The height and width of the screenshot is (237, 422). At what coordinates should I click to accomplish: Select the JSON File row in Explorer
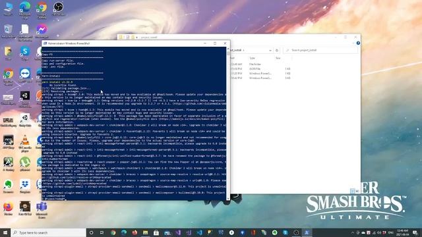[x=260, y=68]
